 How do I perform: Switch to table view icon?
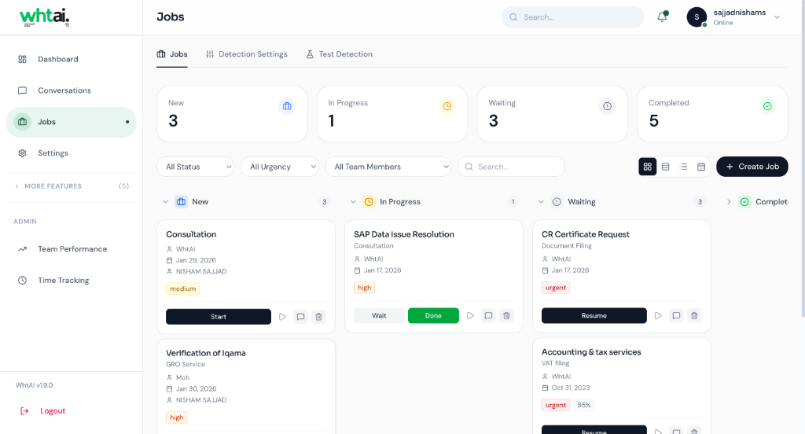click(x=665, y=167)
